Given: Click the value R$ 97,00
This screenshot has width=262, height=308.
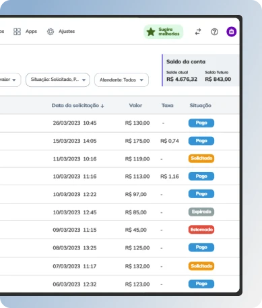Looking at the screenshot, I should tap(136, 194).
